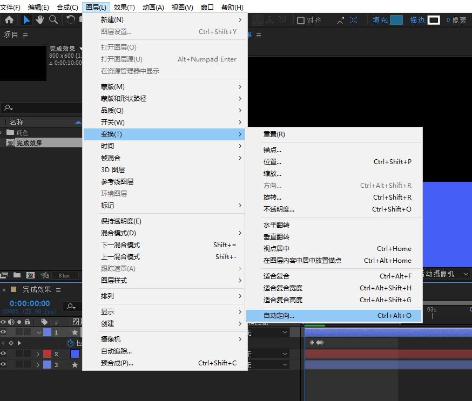Screen dimensions: 472x401
Task: Expand layer 3 properties twirl arrow
Action: (x=38, y=365)
